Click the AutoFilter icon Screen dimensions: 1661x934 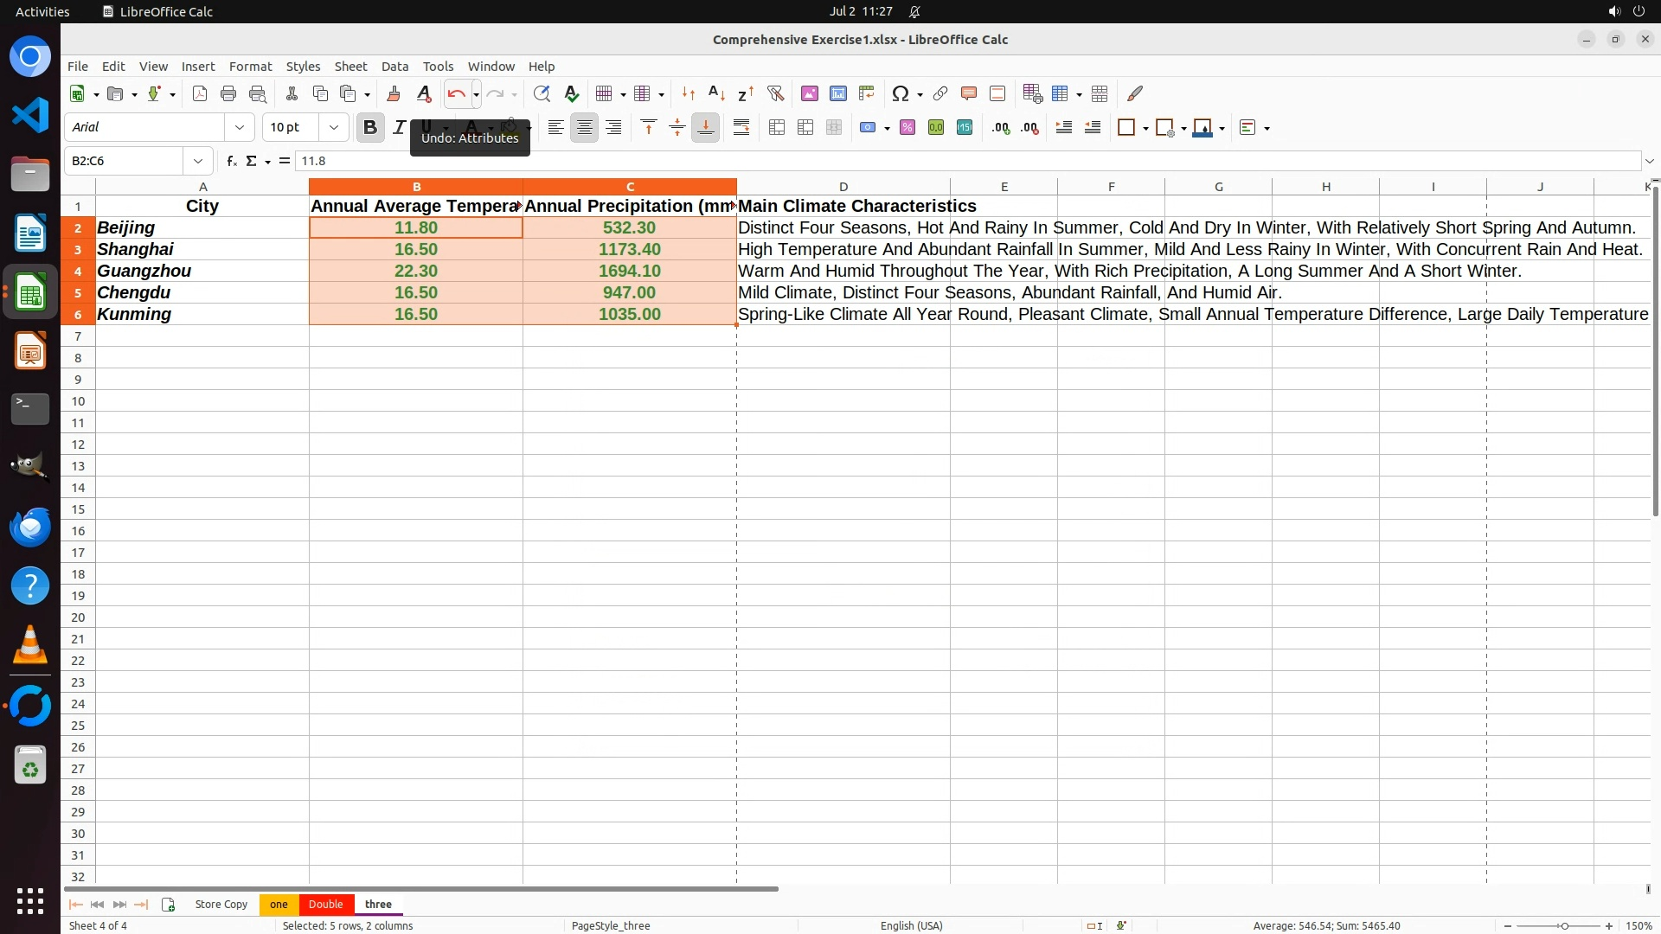coord(775,93)
